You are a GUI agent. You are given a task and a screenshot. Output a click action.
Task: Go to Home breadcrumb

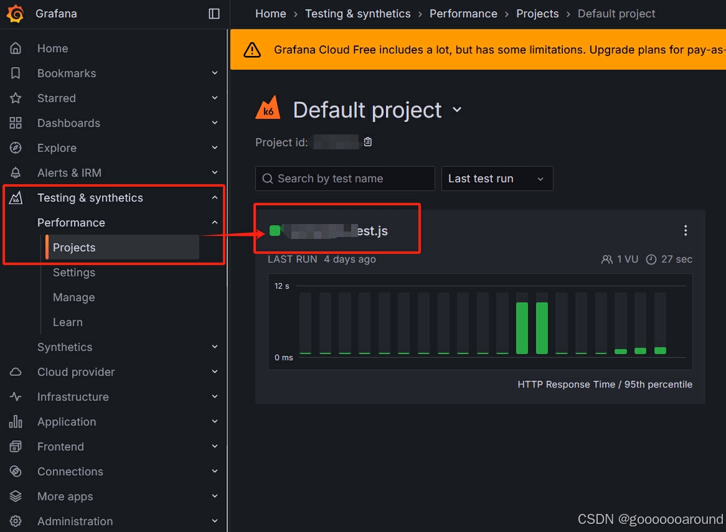[x=270, y=14]
